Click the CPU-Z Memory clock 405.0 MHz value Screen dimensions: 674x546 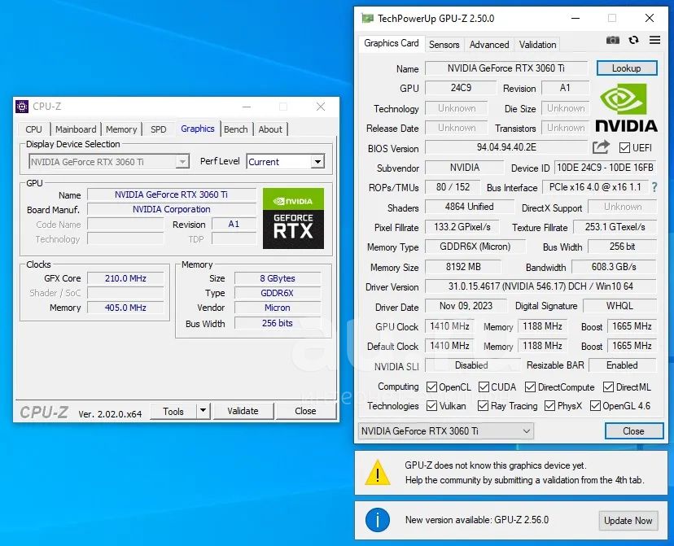[x=125, y=308]
